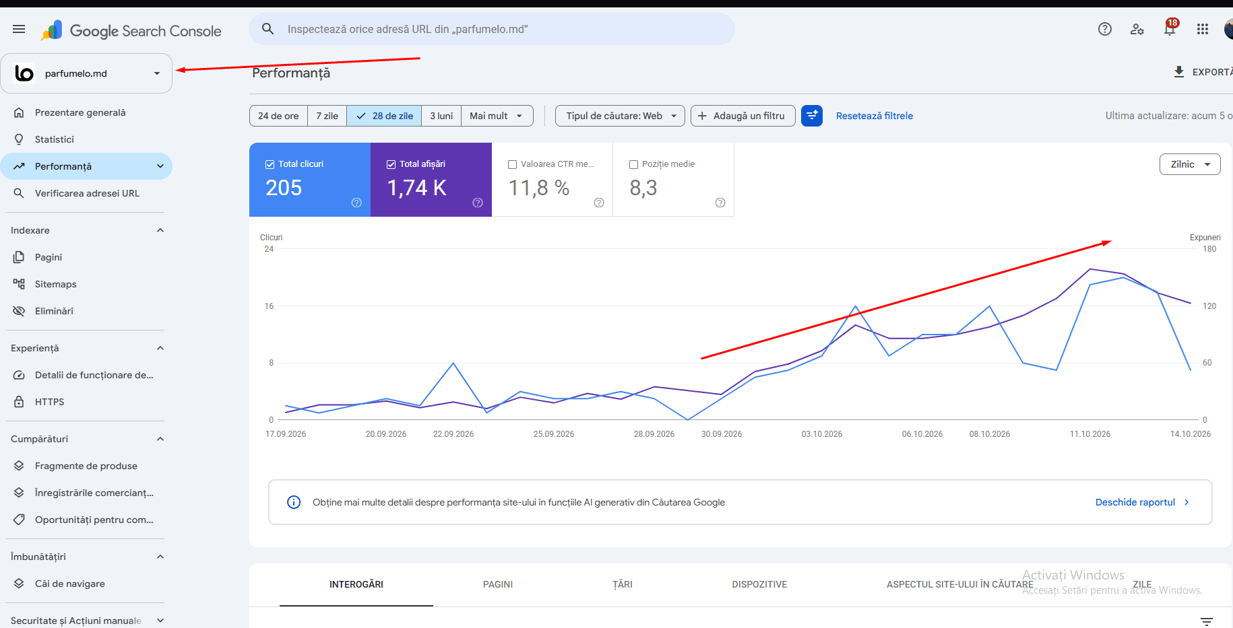Screen dimensions: 1233x628
Task: Open Eliminări in the sidebar
Action: pyautogui.click(x=86, y=311)
